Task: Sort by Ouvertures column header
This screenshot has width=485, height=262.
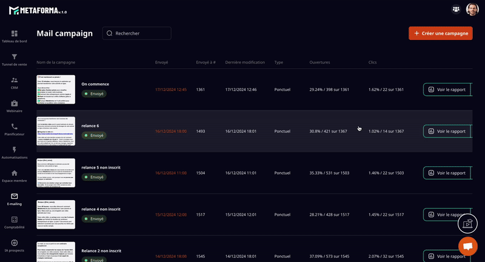Action: pyautogui.click(x=319, y=62)
